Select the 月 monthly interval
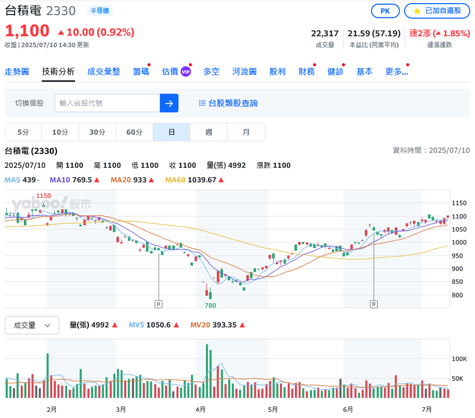Image resolution: width=475 pixels, height=418 pixels. [x=246, y=132]
